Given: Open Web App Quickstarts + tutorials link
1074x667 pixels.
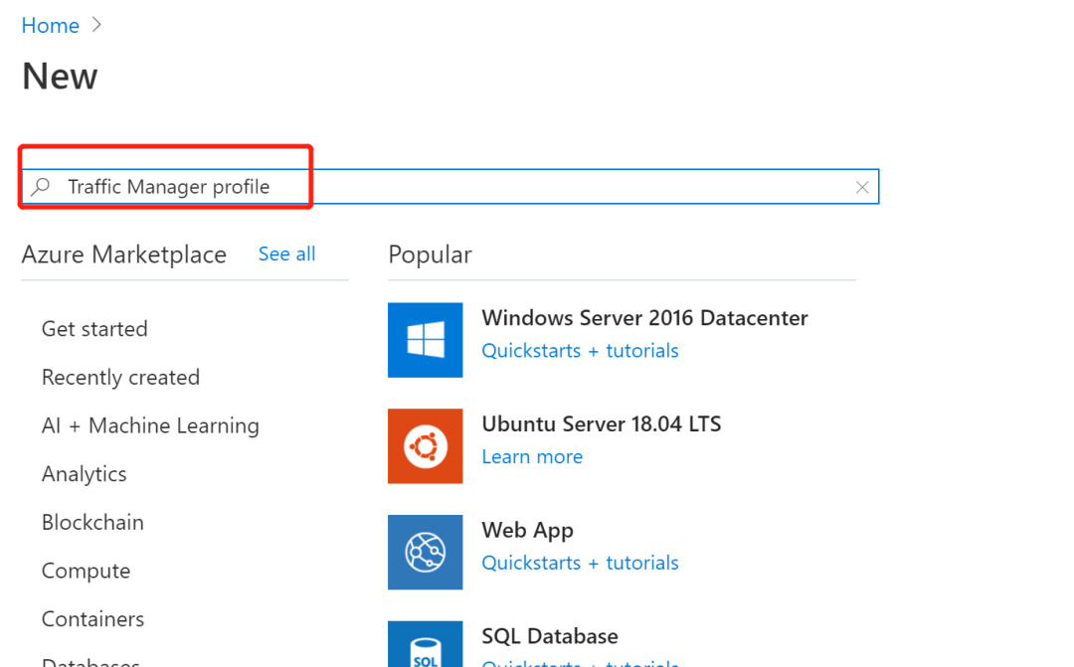Looking at the screenshot, I should [x=580, y=563].
